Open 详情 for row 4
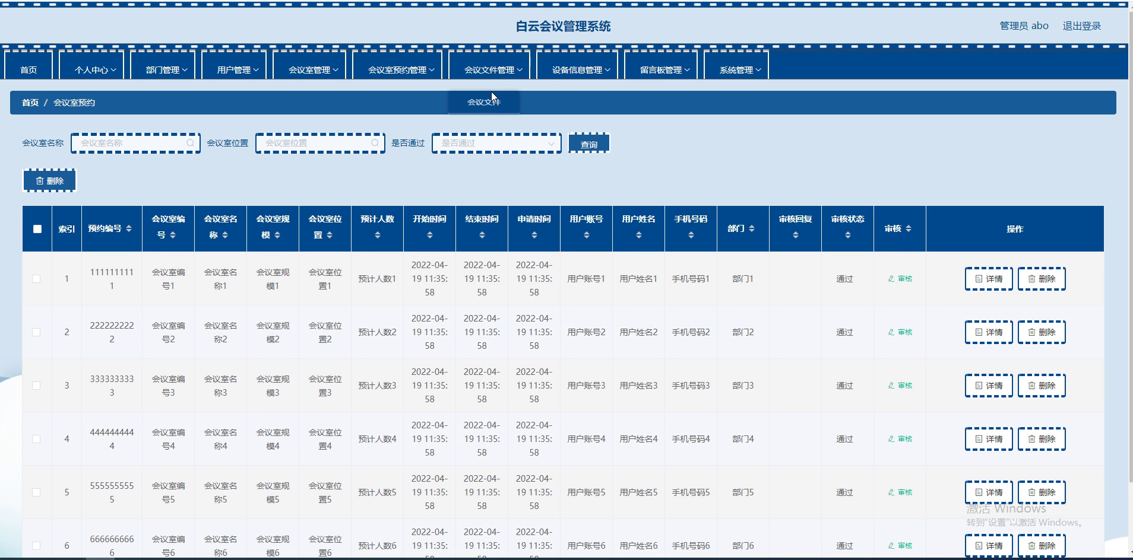 click(989, 439)
